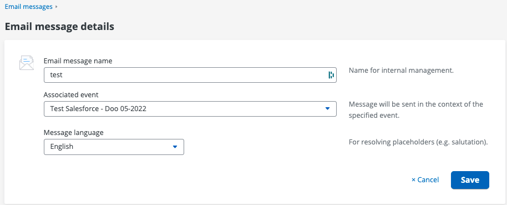The width and height of the screenshot is (507, 205).
Task: Click the "Name for internal management" help text
Action: coord(401,70)
